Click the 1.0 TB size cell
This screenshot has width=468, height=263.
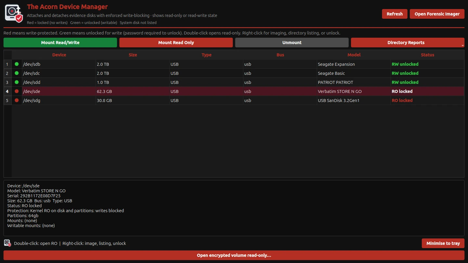tap(133, 82)
